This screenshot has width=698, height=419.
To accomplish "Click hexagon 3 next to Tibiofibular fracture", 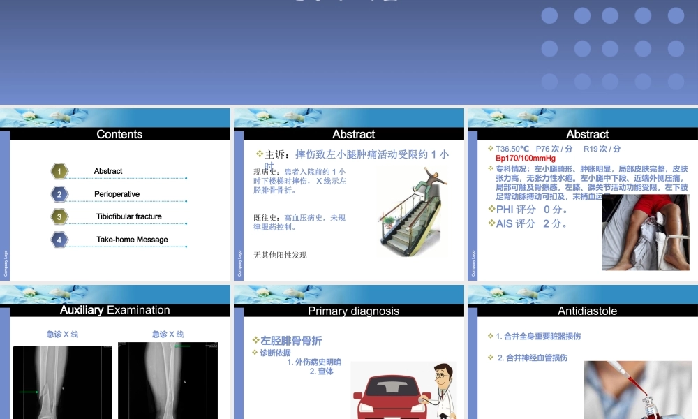I will coord(59,216).
